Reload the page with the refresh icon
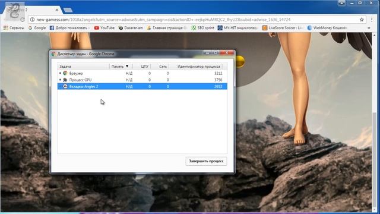 point(23,20)
